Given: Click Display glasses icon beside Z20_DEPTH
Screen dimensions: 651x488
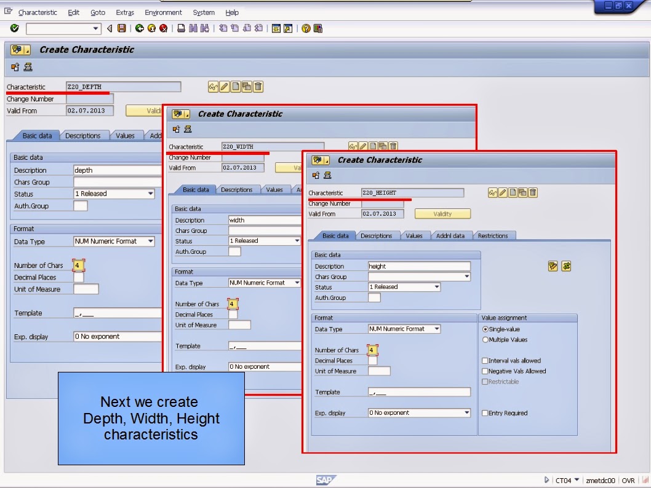Looking at the screenshot, I should click(213, 87).
